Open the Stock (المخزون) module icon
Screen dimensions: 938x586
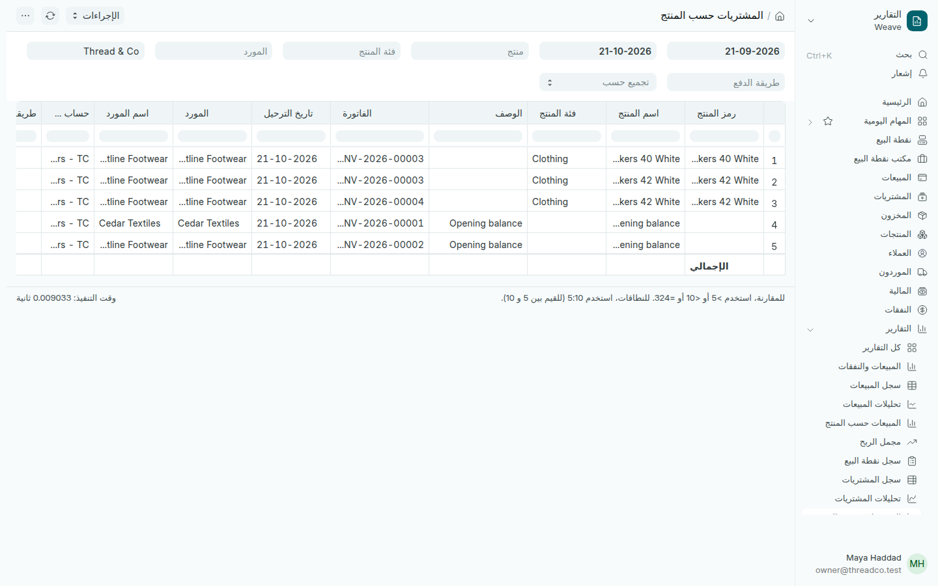click(x=922, y=216)
